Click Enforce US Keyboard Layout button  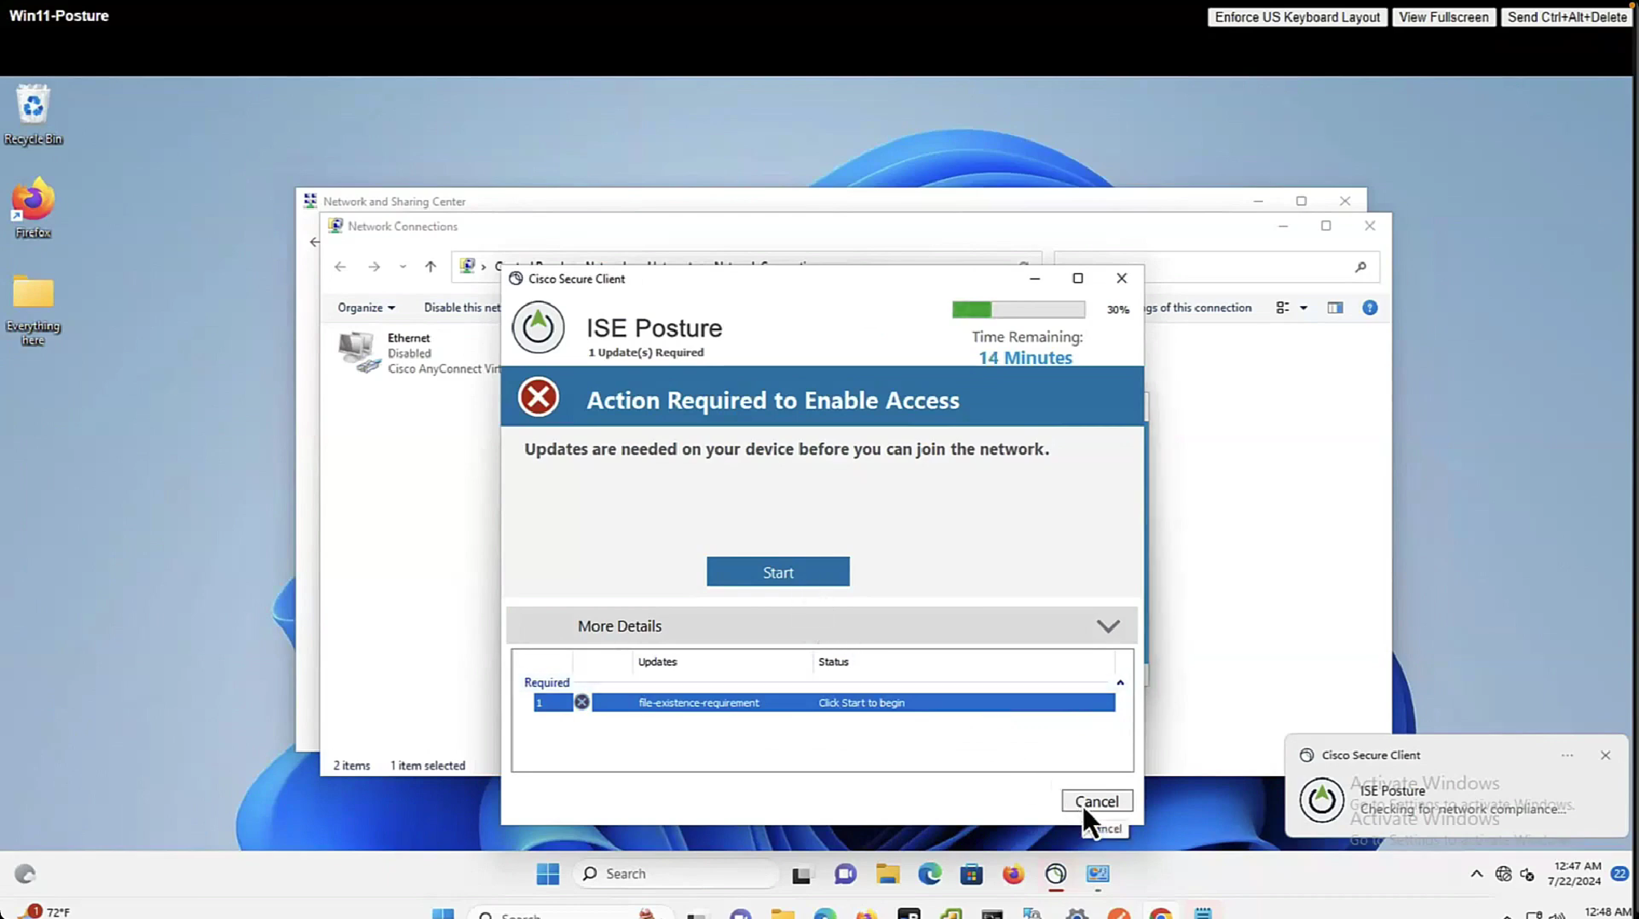pyautogui.click(x=1297, y=17)
